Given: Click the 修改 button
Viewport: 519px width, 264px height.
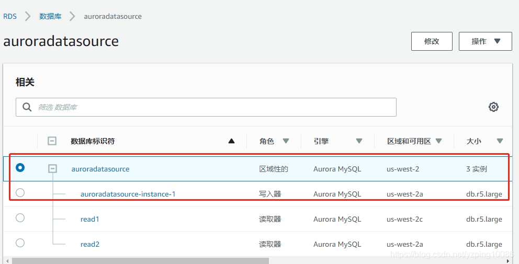Looking at the screenshot, I should (x=432, y=41).
